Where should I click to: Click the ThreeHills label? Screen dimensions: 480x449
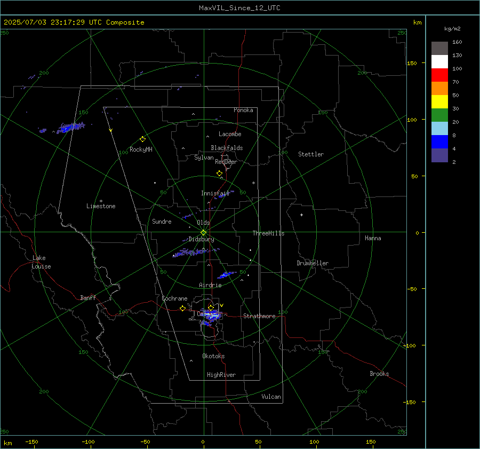(x=268, y=233)
